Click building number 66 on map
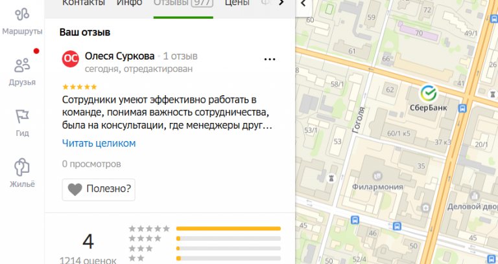Image resolution: width=498 pixels, height=264 pixels. pos(386,59)
